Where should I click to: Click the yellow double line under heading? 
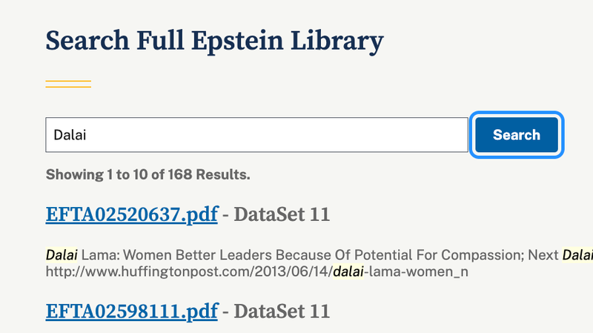(68, 83)
